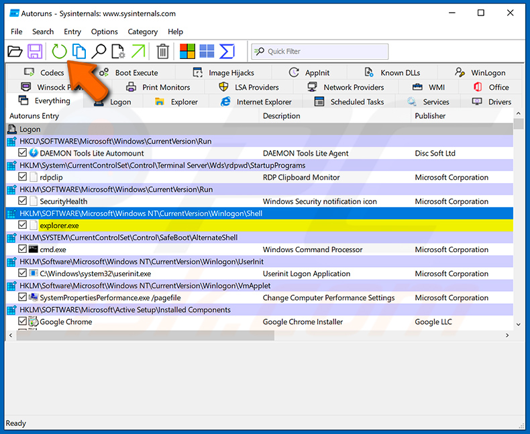This screenshot has height=434, width=530.
Task: Delete entry with the trash can icon
Action: (x=162, y=52)
